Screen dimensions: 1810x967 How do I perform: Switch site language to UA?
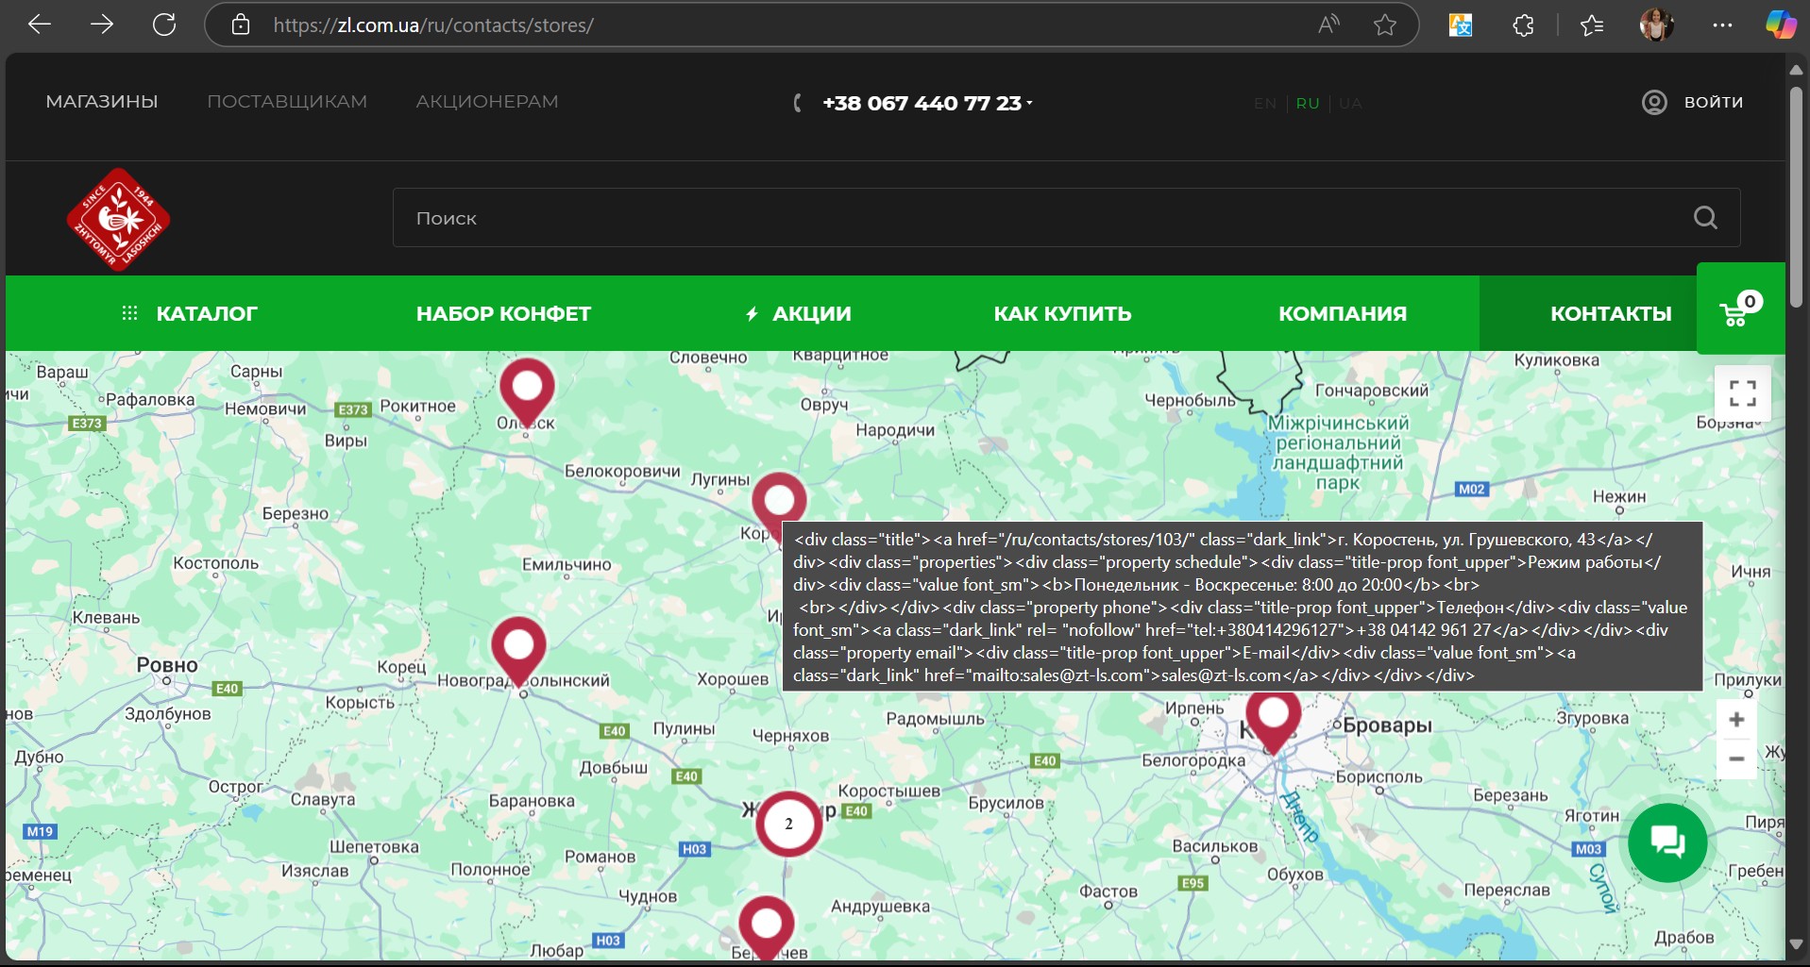point(1350,104)
